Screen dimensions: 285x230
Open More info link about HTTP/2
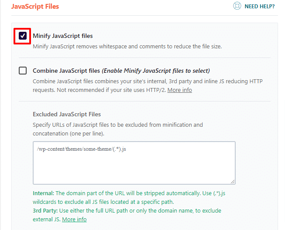point(179,90)
